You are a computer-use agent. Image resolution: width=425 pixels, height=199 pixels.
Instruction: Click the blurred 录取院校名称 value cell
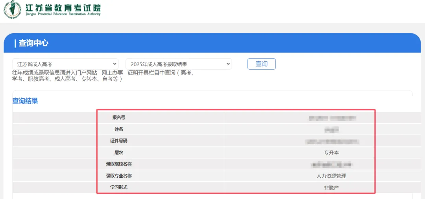pyautogui.click(x=331, y=164)
